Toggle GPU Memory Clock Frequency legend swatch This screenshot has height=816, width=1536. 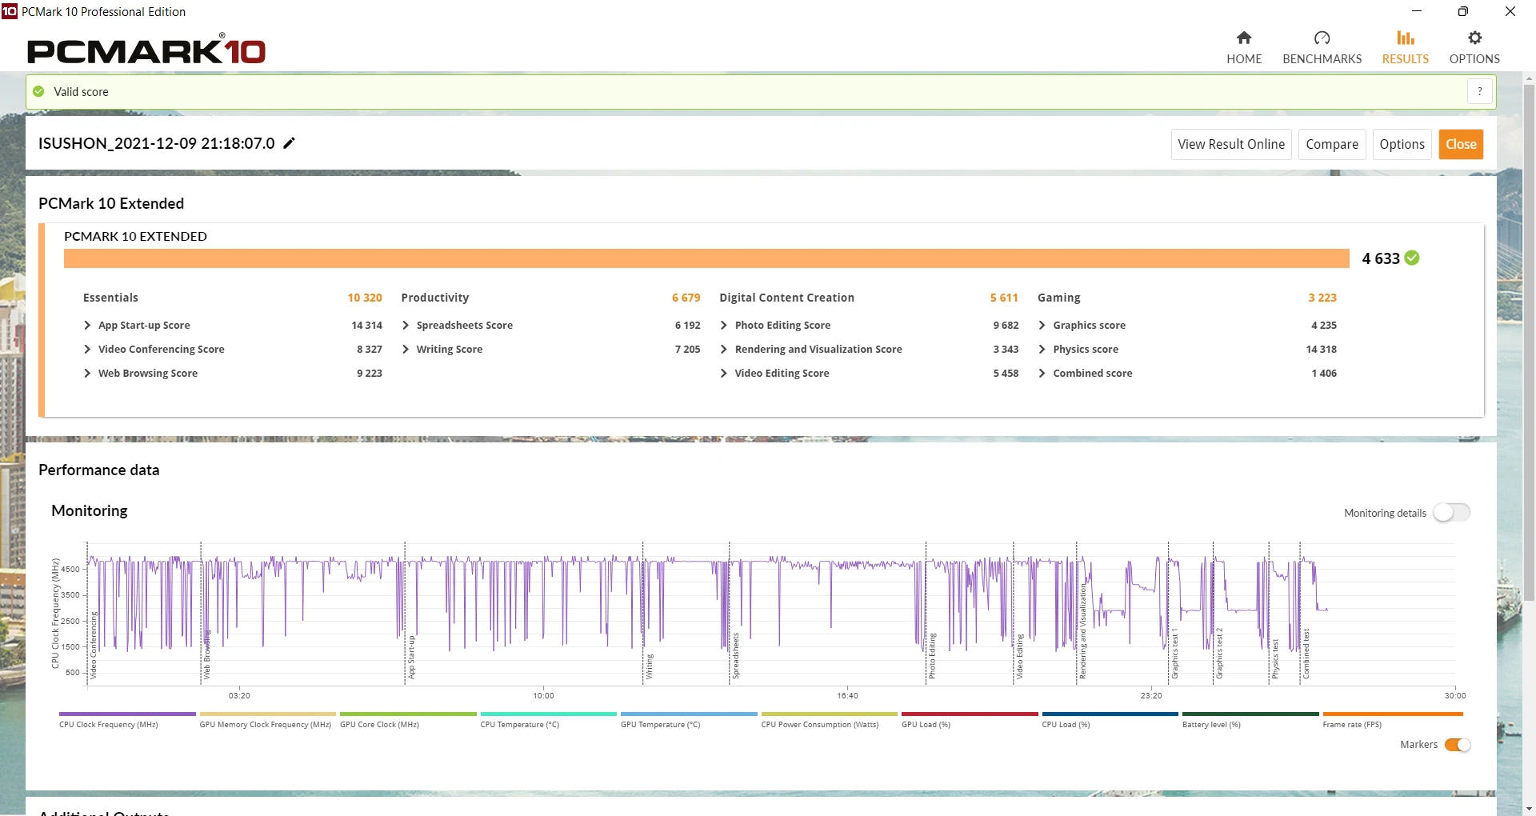[x=268, y=714]
